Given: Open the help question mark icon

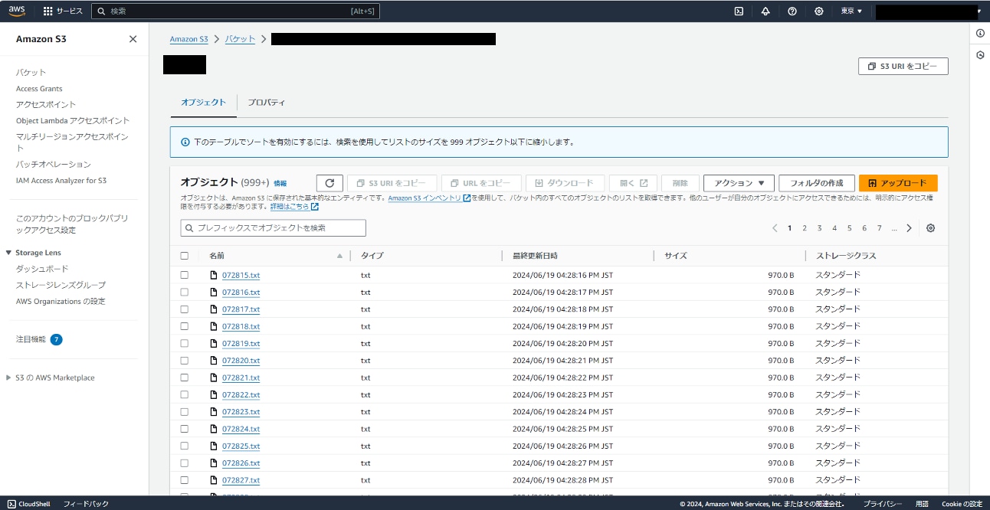Looking at the screenshot, I should pos(792,11).
